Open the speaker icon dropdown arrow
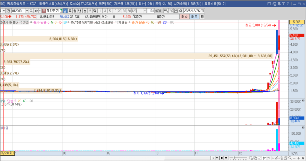306x161 pixels. click(40, 11)
